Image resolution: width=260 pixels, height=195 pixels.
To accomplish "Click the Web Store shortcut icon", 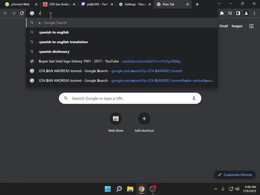I will pos(116,119).
